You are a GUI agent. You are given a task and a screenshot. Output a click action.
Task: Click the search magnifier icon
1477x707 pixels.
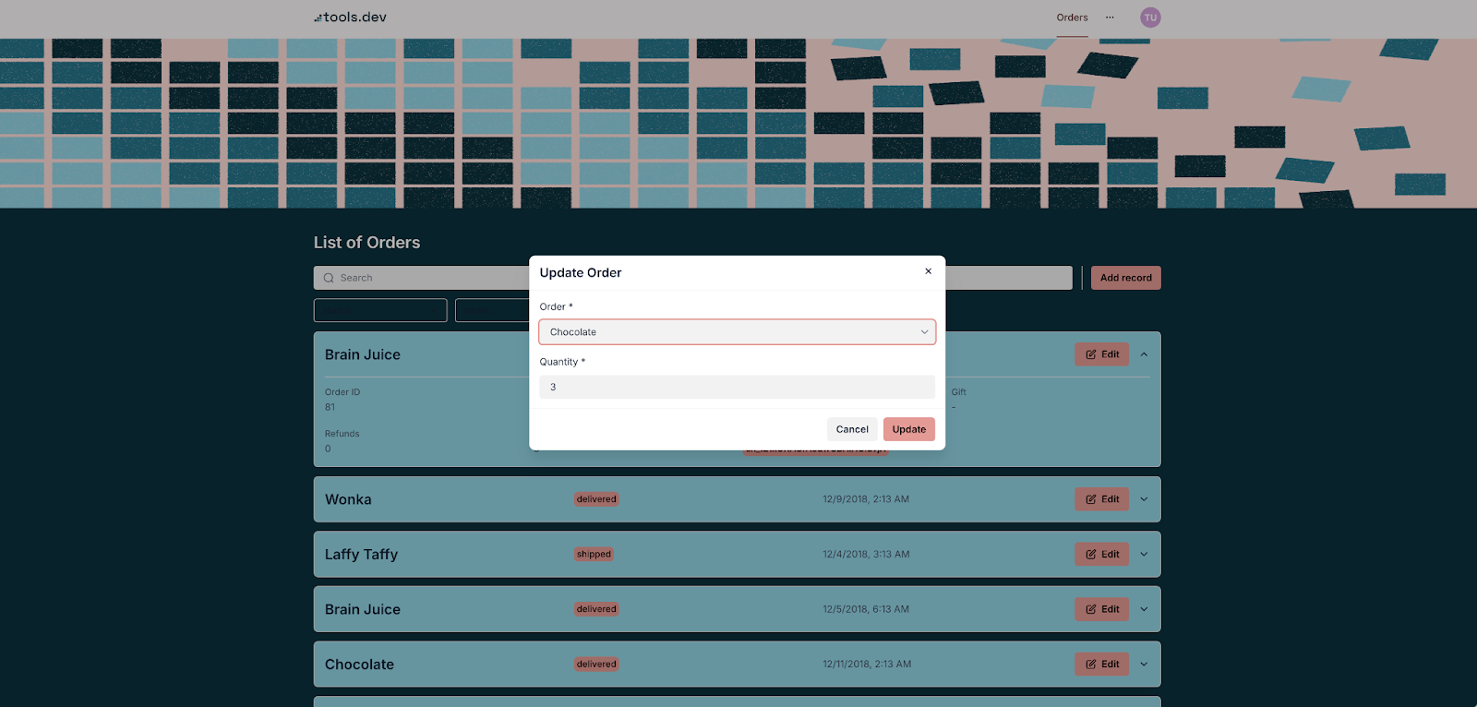pyautogui.click(x=329, y=278)
